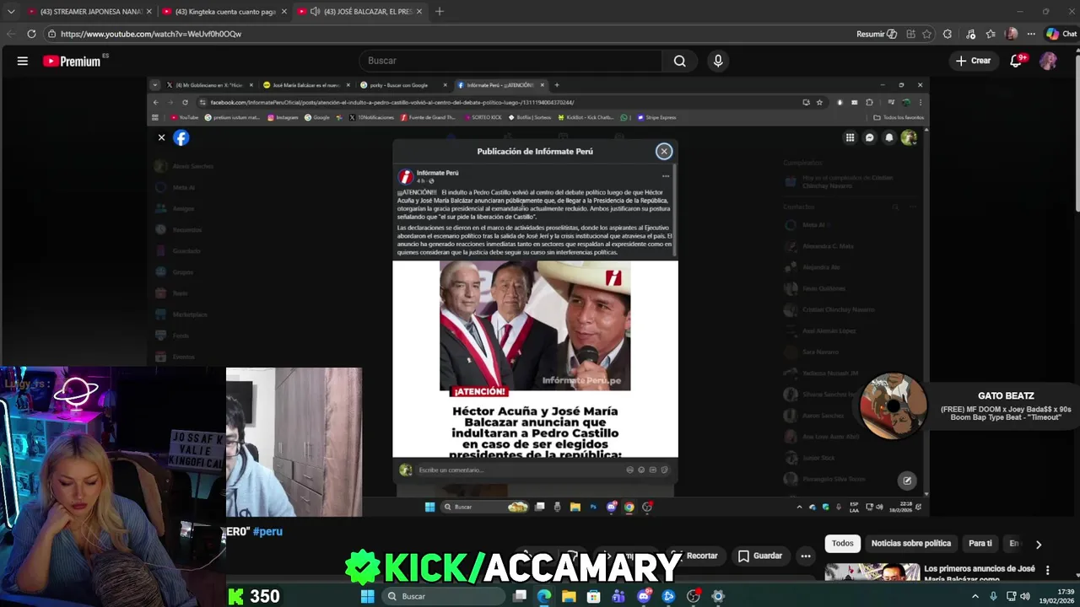Screen dimensions: 1080x607
Task: Close the STREAMER JAPONESA tab
Action: 148,12
